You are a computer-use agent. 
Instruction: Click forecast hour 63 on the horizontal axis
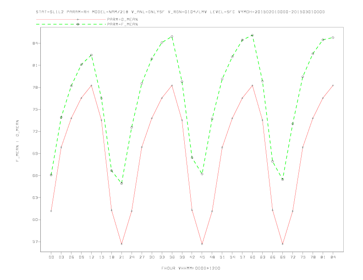click(263, 257)
